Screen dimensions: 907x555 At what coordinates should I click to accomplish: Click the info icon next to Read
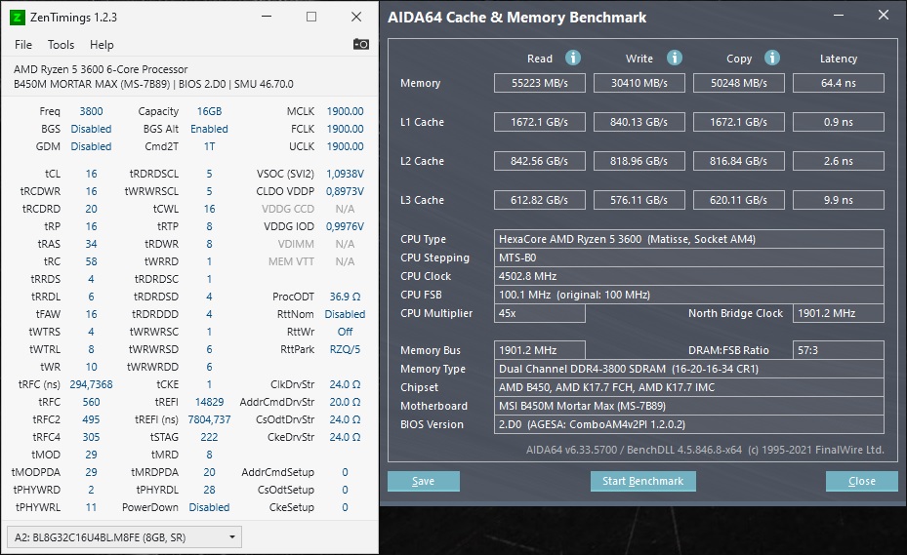[x=573, y=59]
